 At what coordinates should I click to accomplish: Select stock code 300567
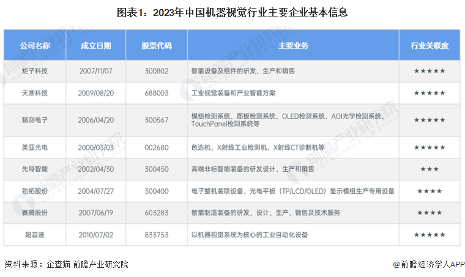(x=157, y=120)
